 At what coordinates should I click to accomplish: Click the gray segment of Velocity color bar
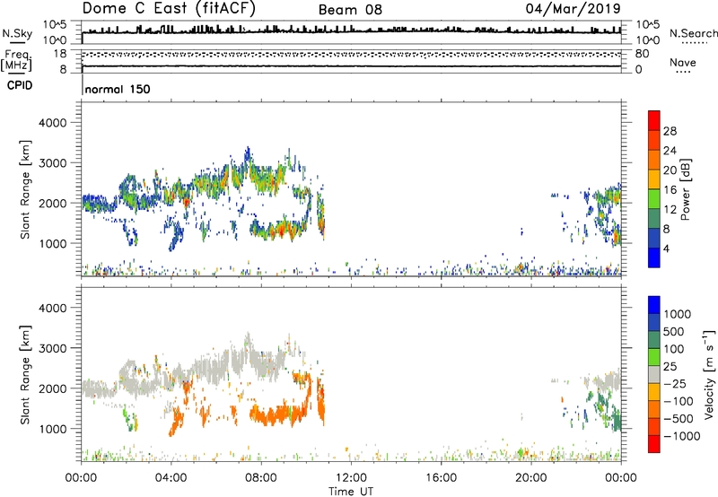[654, 375]
